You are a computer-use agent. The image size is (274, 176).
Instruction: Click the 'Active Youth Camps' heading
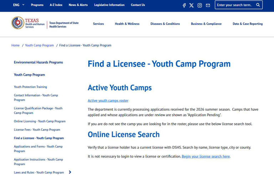(120, 88)
